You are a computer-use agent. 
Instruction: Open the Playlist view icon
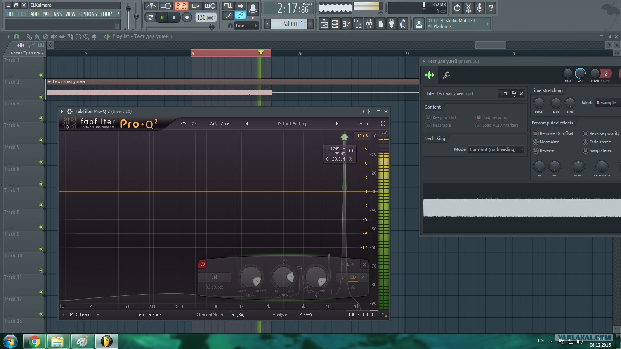pyautogui.click(x=324, y=24)
